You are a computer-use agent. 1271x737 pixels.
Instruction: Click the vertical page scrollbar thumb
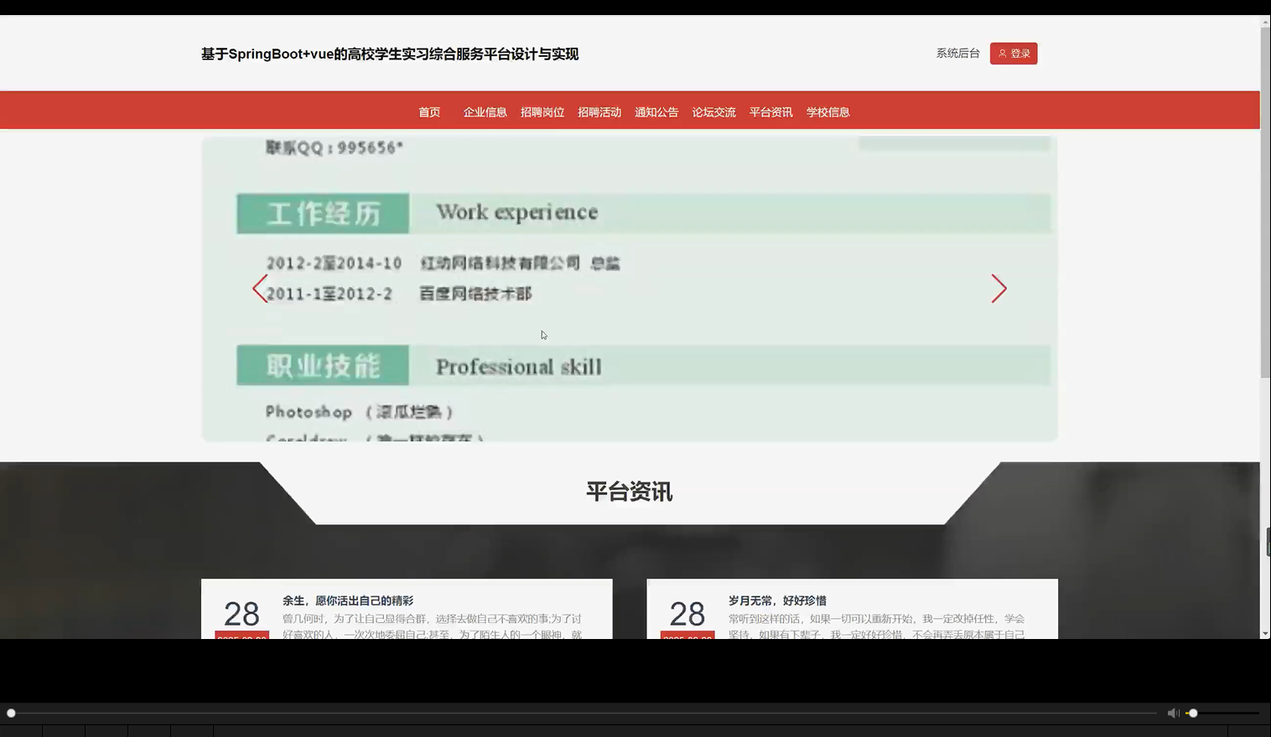click(1265, 202)
